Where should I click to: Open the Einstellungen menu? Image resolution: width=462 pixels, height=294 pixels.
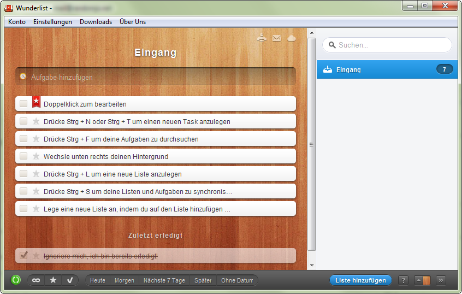[52, 22]
